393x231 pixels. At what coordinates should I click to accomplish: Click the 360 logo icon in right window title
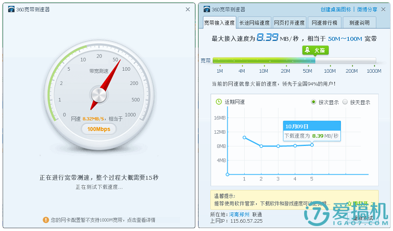[207, 9]
